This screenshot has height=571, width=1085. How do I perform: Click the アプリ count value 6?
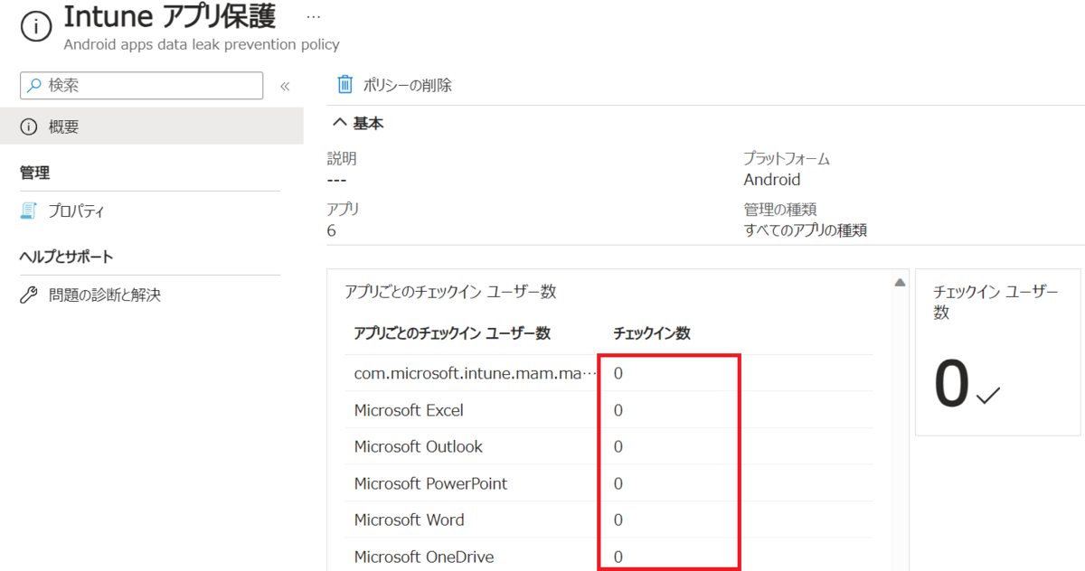tap(332, 230)
